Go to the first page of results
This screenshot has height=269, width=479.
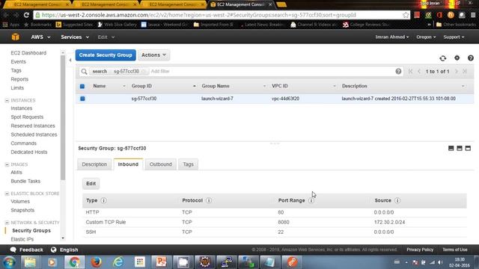[x=410, y=71]
